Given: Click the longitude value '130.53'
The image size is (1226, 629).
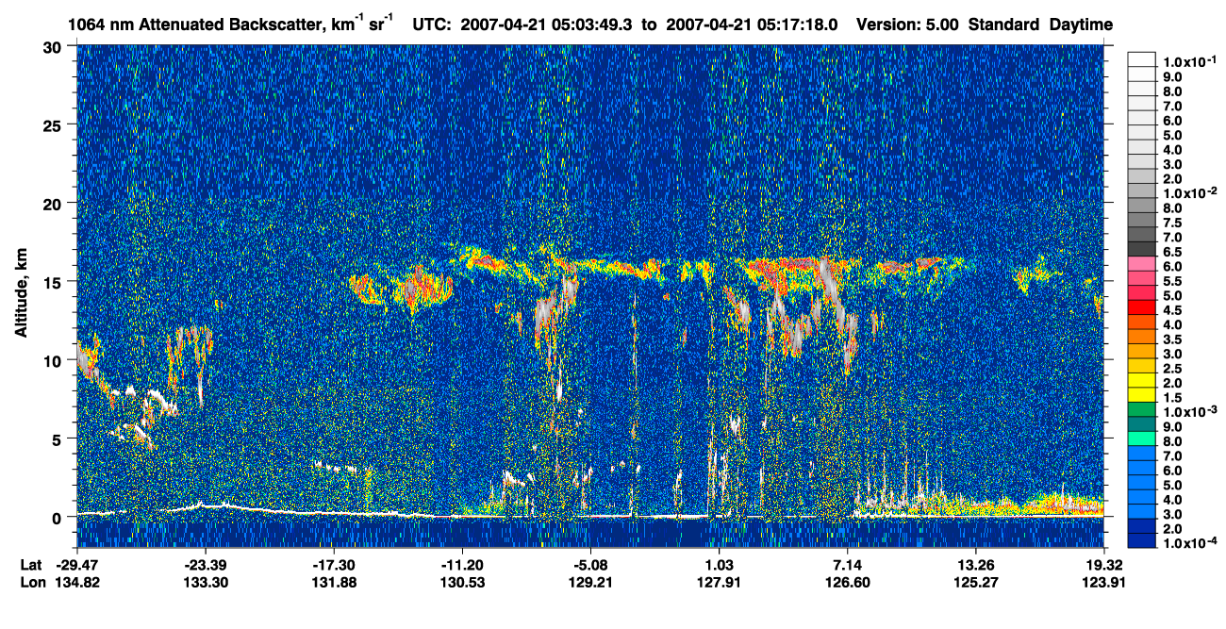Looking at the screenshot, I should (462, 582).
